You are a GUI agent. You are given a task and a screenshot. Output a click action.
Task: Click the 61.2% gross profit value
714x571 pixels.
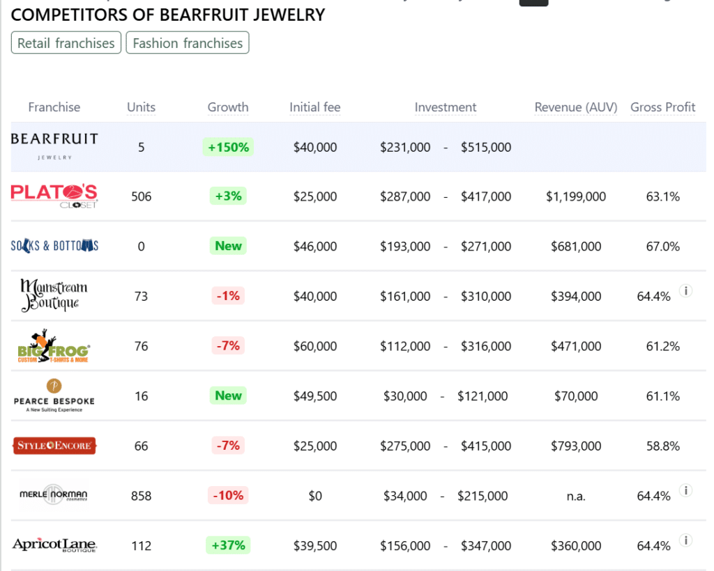point(663,346)
